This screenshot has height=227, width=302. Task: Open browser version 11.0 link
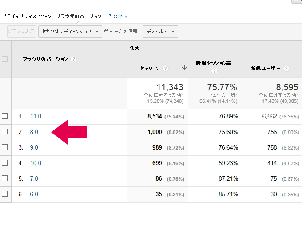coord(36,116)
